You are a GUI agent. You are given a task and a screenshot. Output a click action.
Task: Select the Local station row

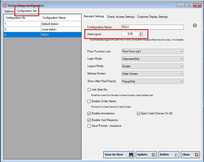42,29
